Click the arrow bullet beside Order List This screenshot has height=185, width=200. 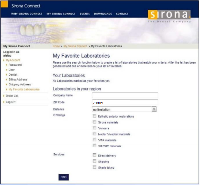4,96
